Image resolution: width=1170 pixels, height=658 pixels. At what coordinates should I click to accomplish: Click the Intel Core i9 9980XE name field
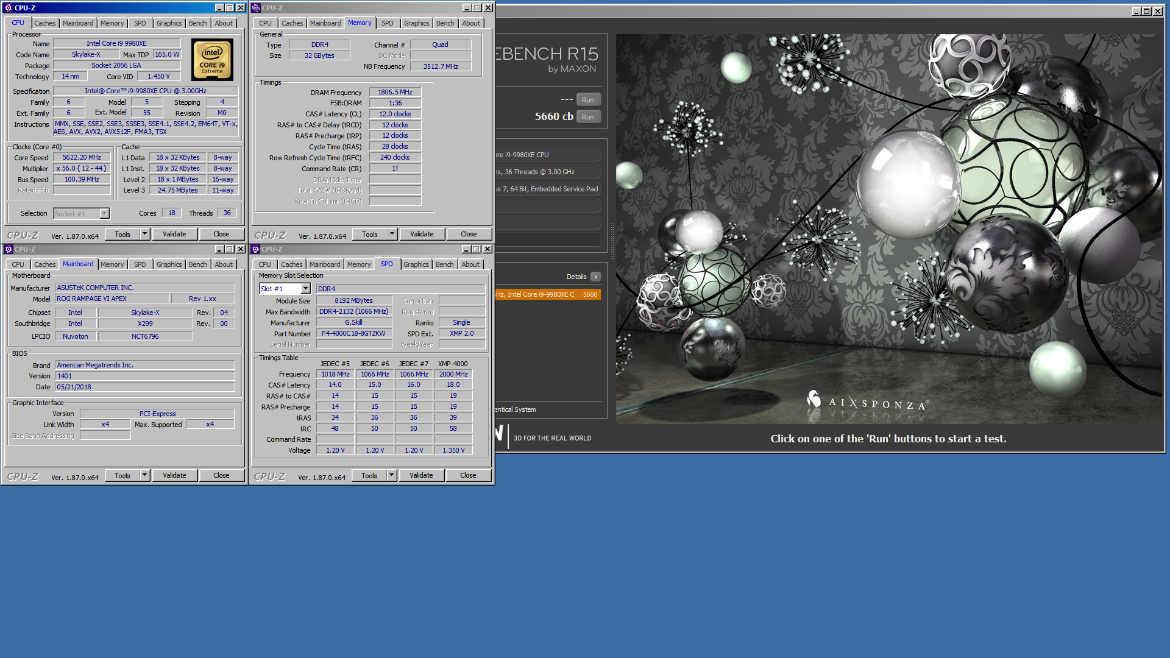click(x=116, y=43)
